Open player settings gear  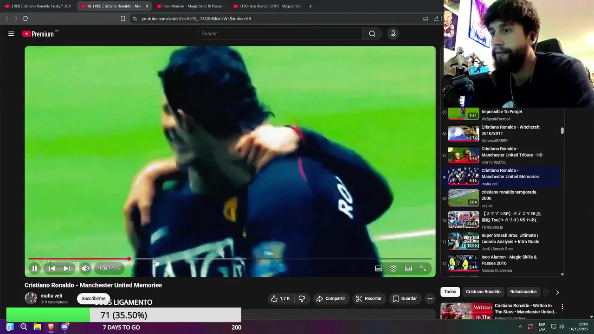(394, 268)
